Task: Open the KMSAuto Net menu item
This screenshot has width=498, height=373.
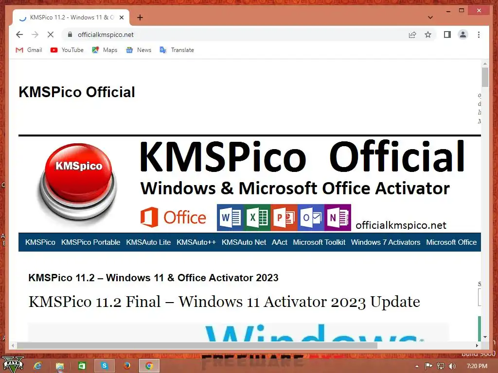Action: point(244,242)
